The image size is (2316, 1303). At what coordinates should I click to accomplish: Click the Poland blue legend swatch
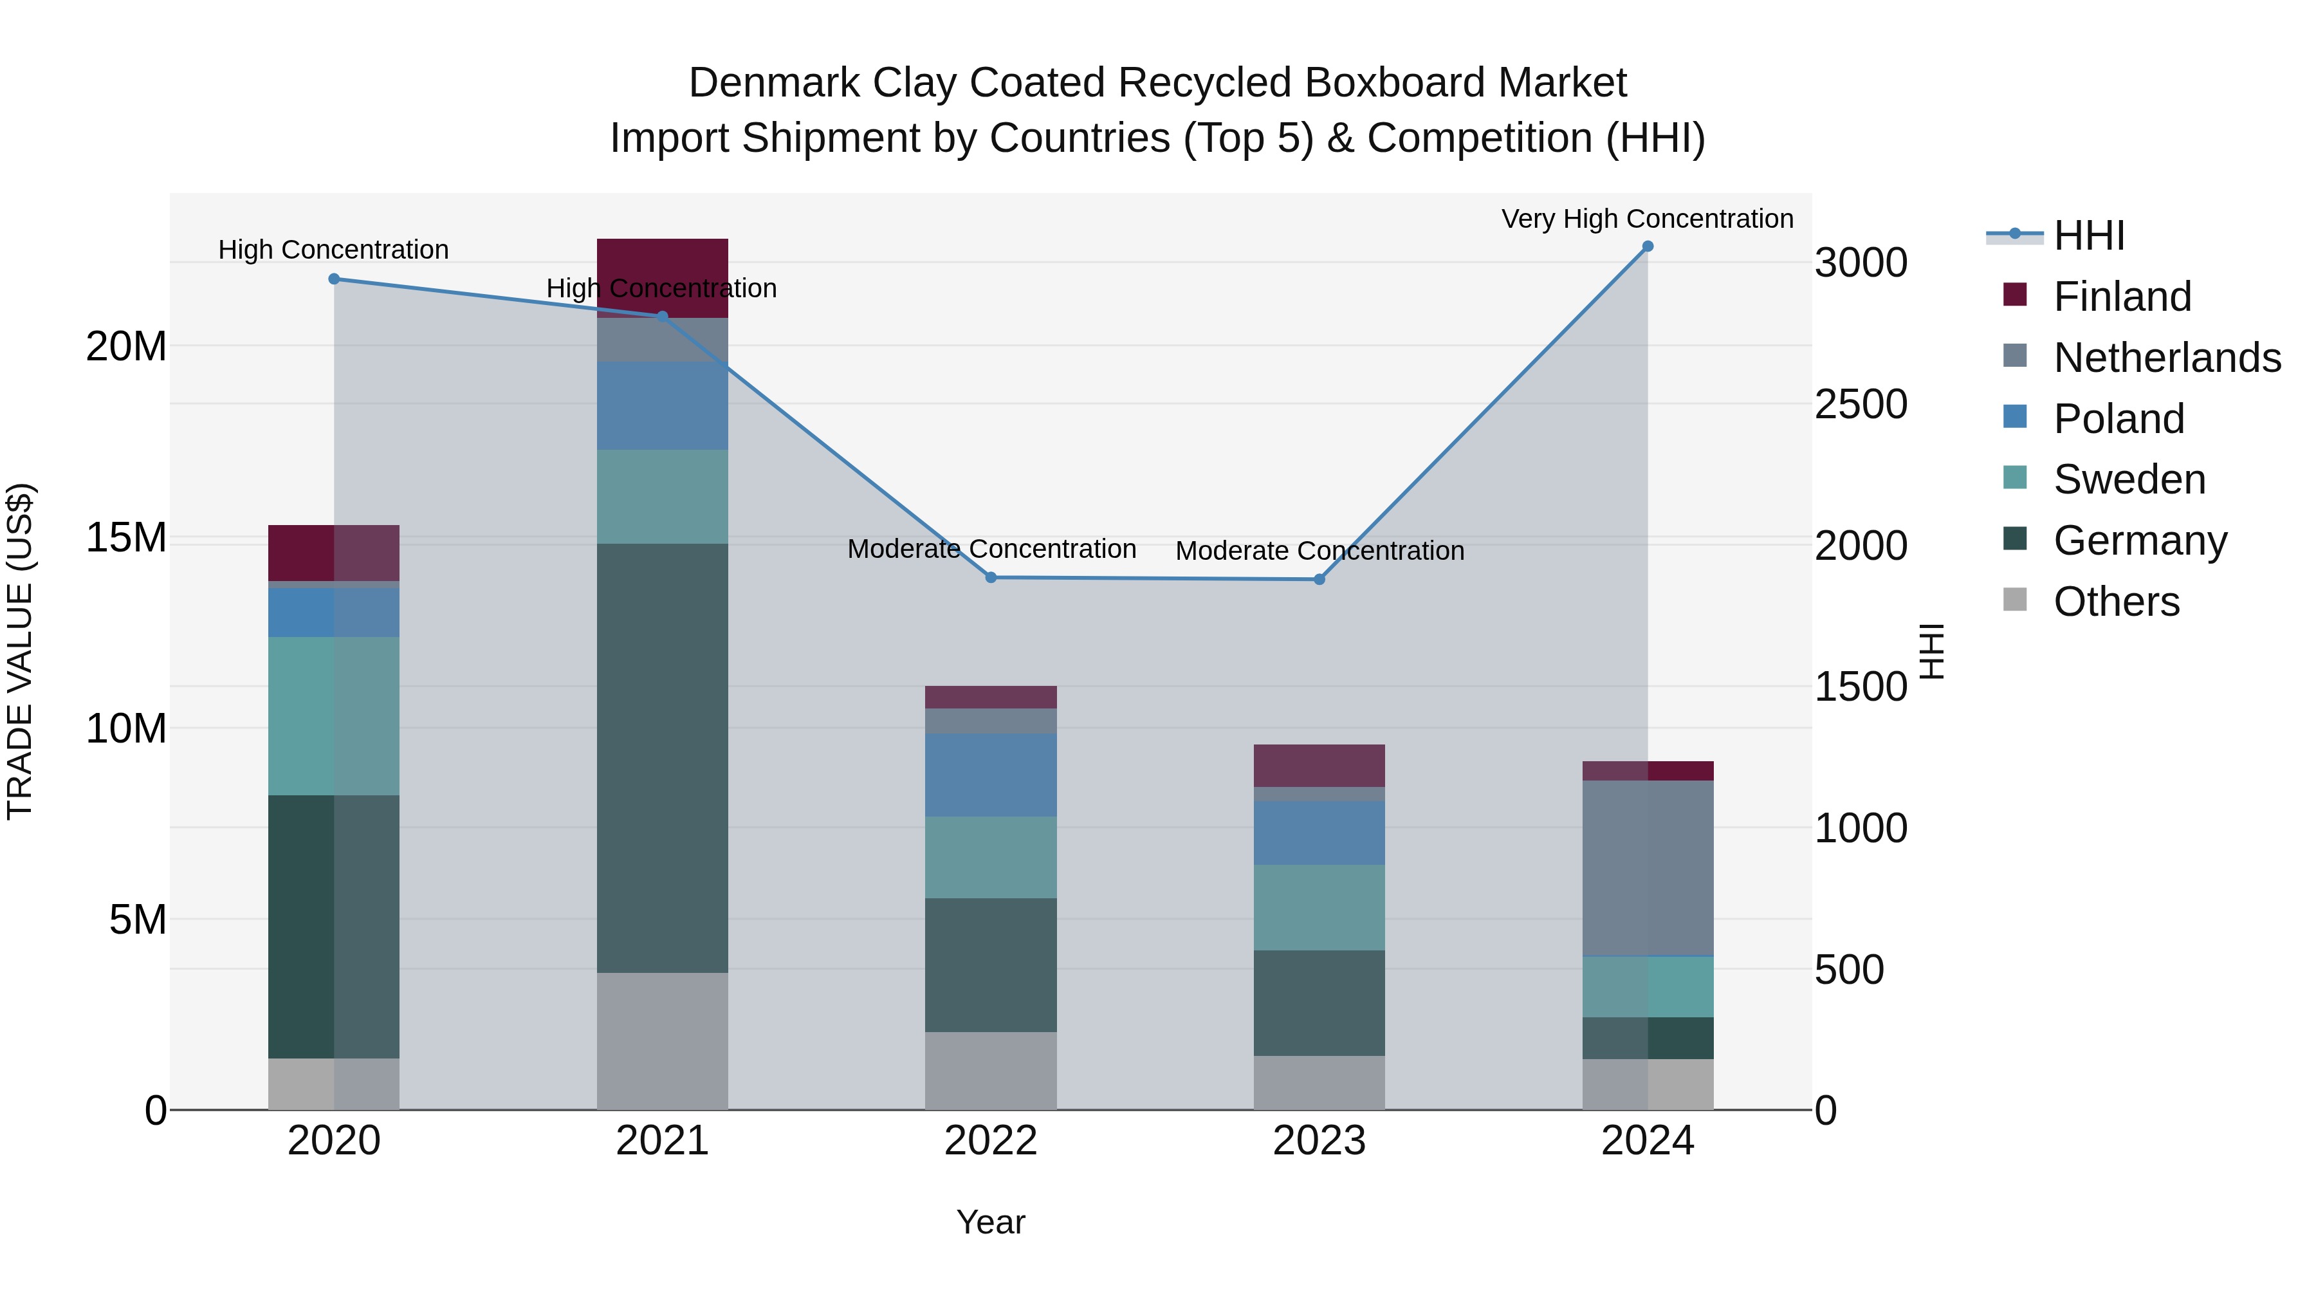2015,416
